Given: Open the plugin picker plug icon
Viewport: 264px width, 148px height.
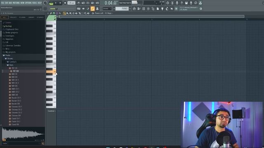Looking at the screenshot, I should tap(162, 9).
